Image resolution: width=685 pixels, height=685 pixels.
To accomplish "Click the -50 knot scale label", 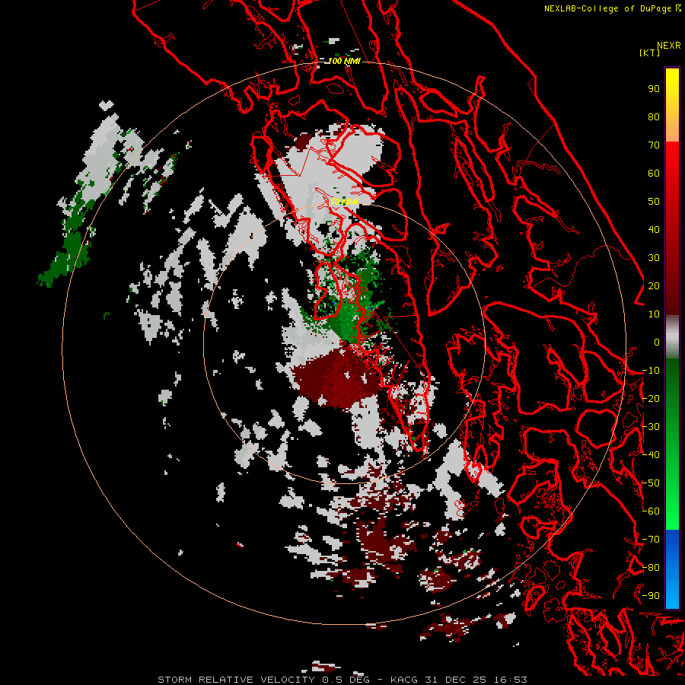I will point(651,483).
